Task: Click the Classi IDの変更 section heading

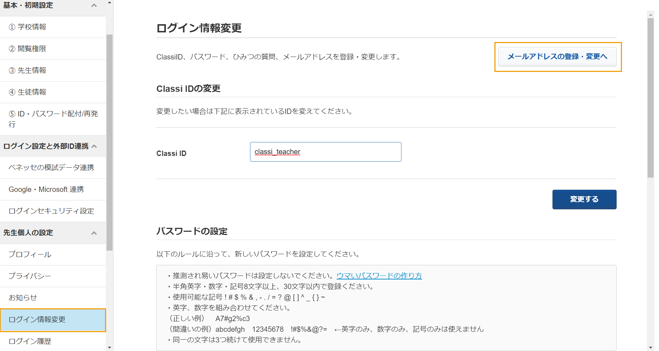Action: tap(188, 89)
